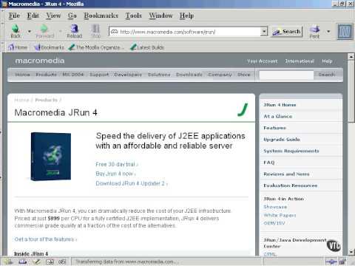Click the green JRun J logo
This screenshot has height=266, width=355.
pos(243,109)
